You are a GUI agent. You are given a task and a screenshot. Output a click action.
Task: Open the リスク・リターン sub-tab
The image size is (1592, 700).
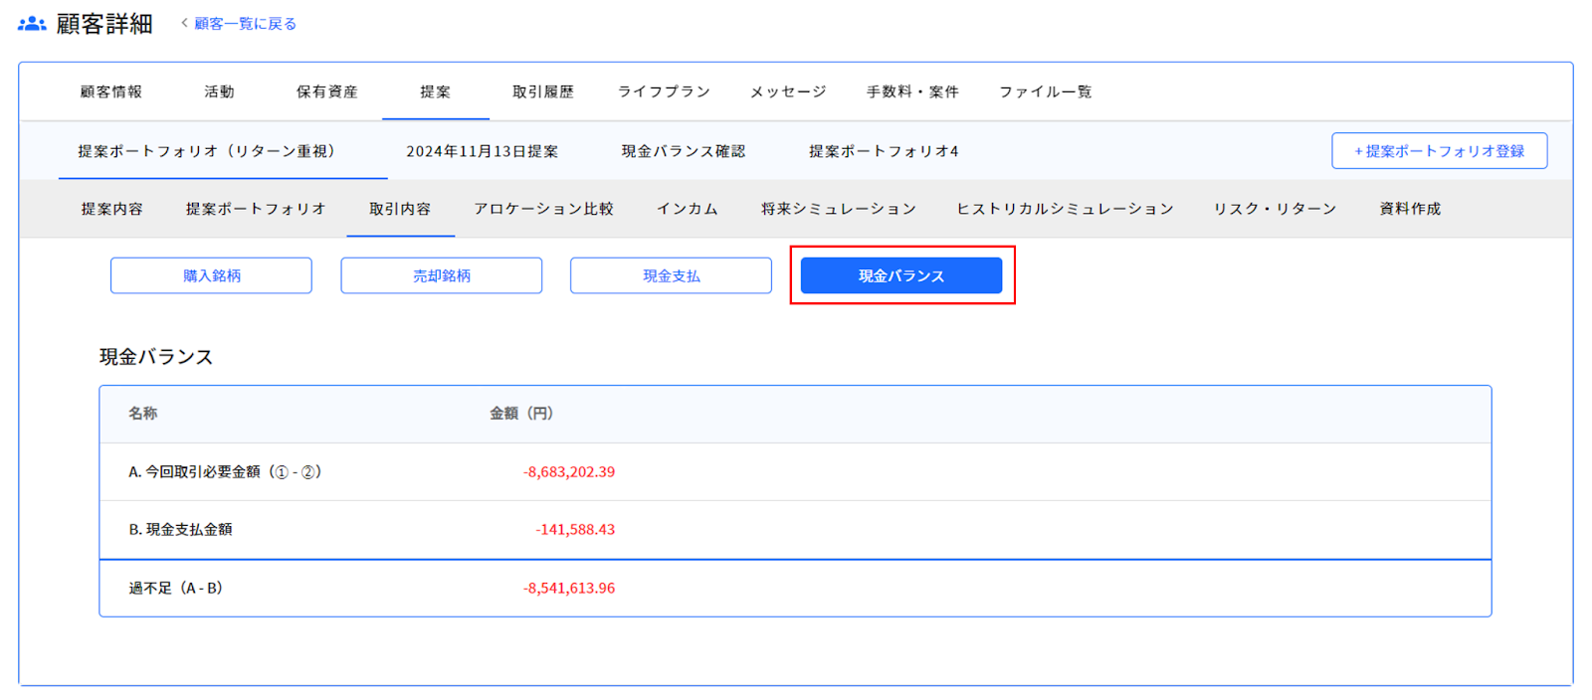(x=1275, y=209)
